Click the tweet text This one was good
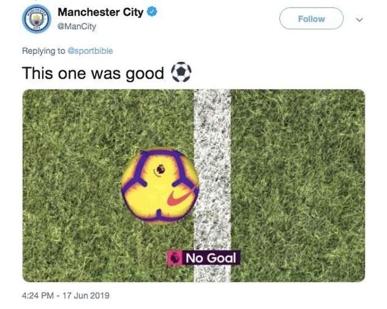This screenshot has height=309, width=387. (93, 74)
